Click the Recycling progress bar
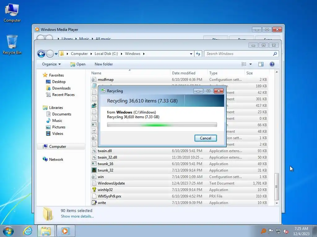 click(x=162, y=125)
